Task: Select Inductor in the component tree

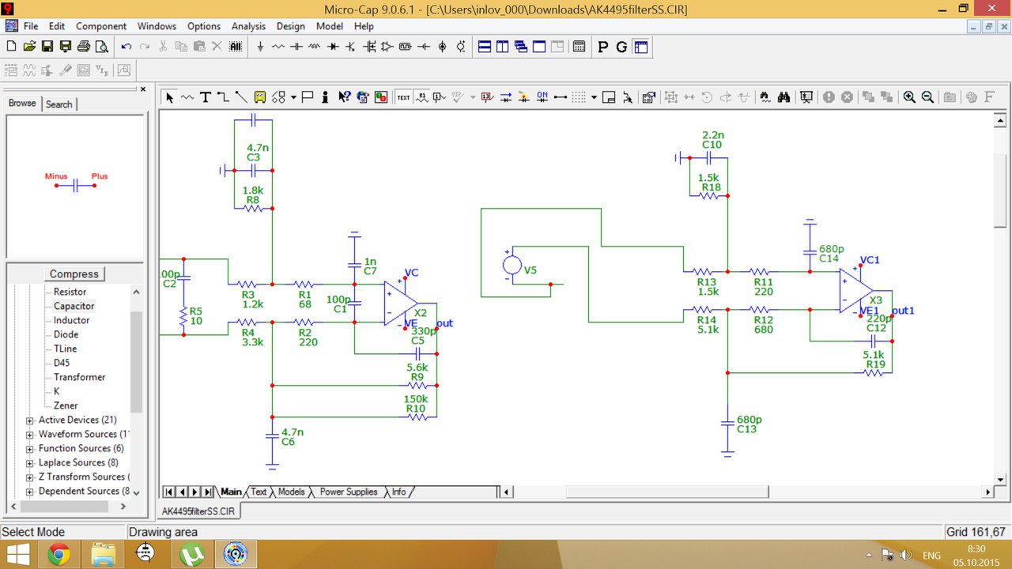Action: [x=71, y=320]
